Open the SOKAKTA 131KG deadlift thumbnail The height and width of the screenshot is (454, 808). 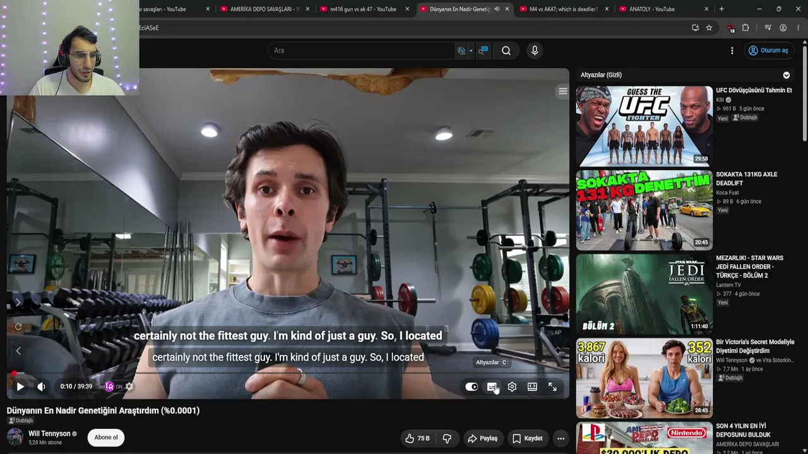coord(644,209)
